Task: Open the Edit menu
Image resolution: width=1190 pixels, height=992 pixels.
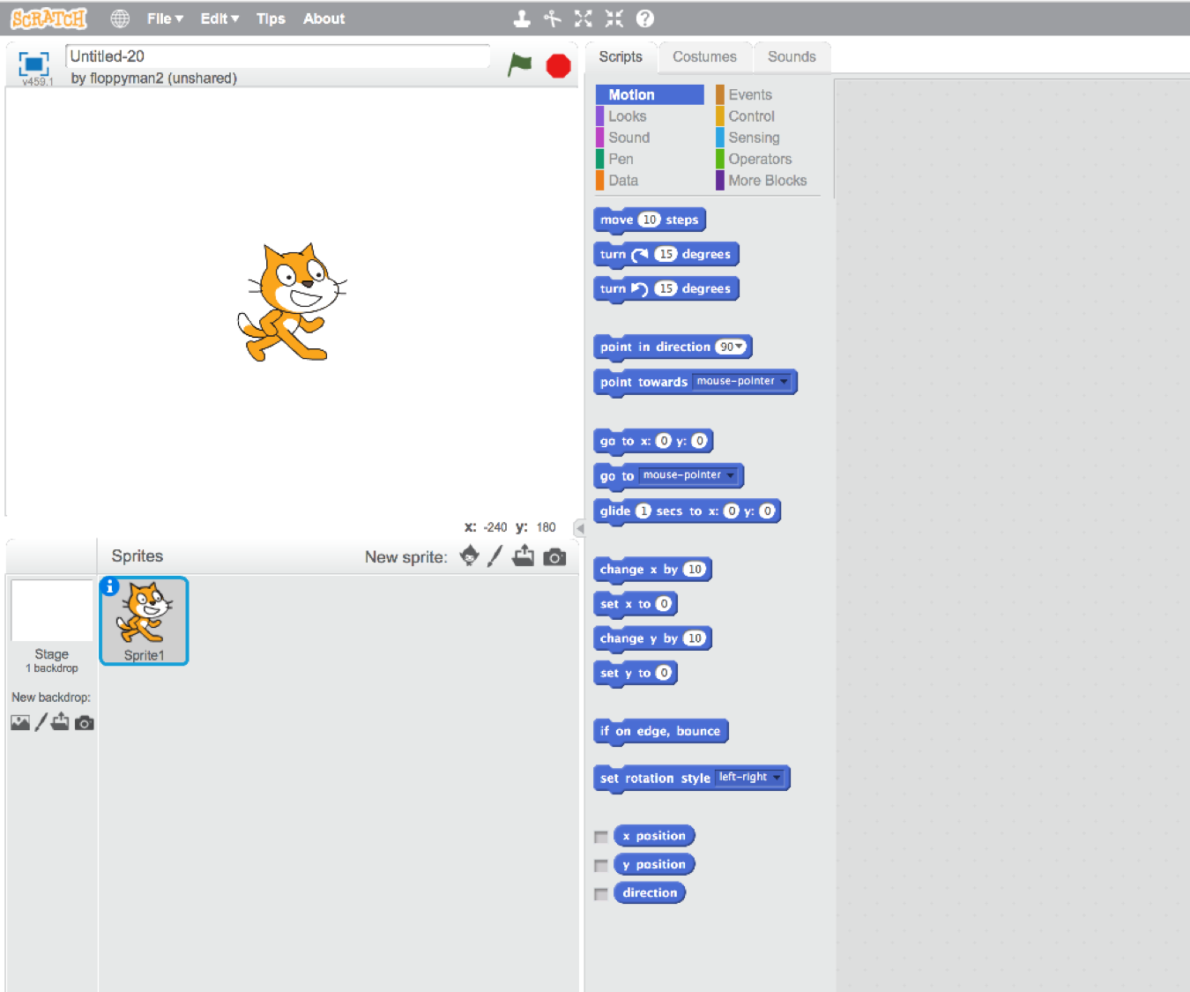Action: pos(218,18)
